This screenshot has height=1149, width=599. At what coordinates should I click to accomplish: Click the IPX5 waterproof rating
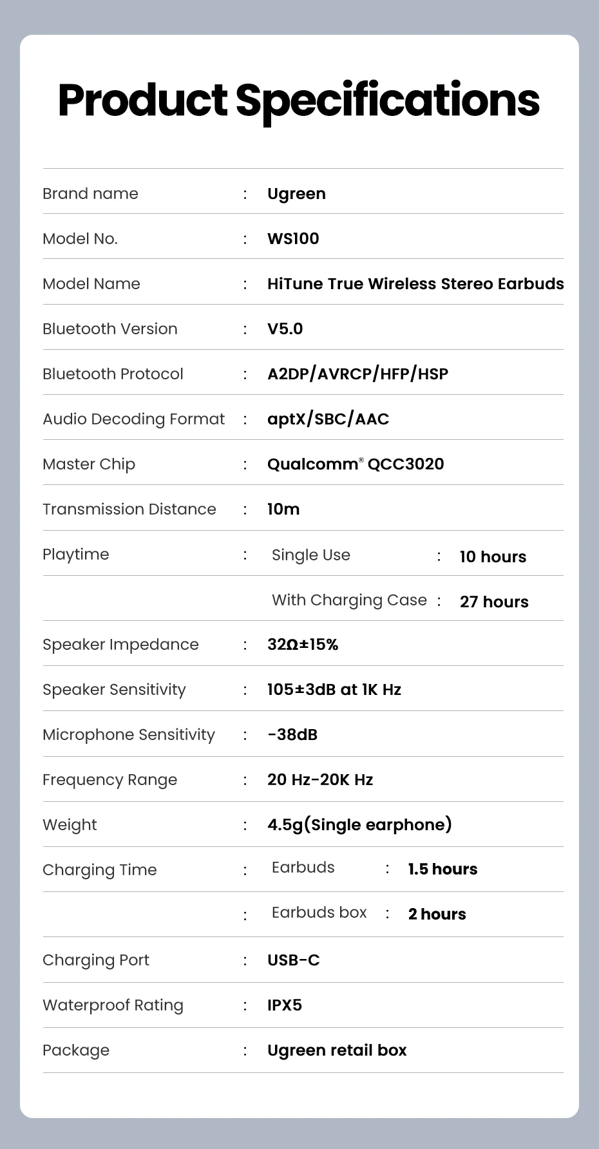(x=285, y=1005)
